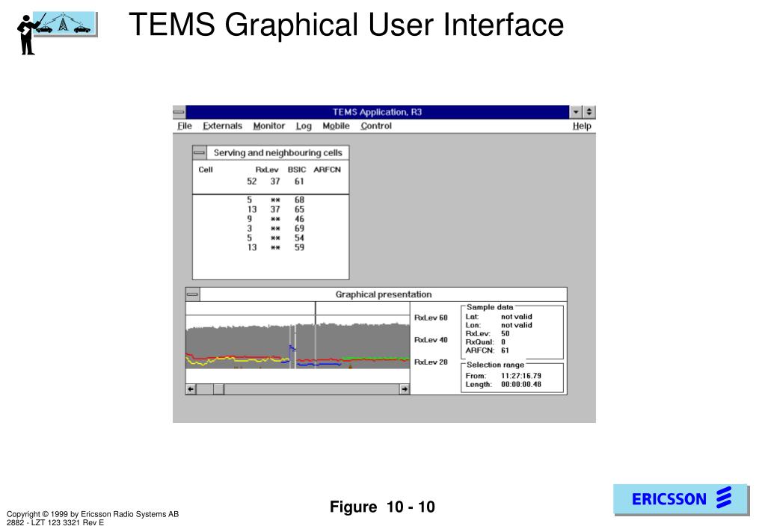Click the graph scrollbar left arrow
Image resolution: width=765 pixels, height=529 pixels.
coord(191,389)
